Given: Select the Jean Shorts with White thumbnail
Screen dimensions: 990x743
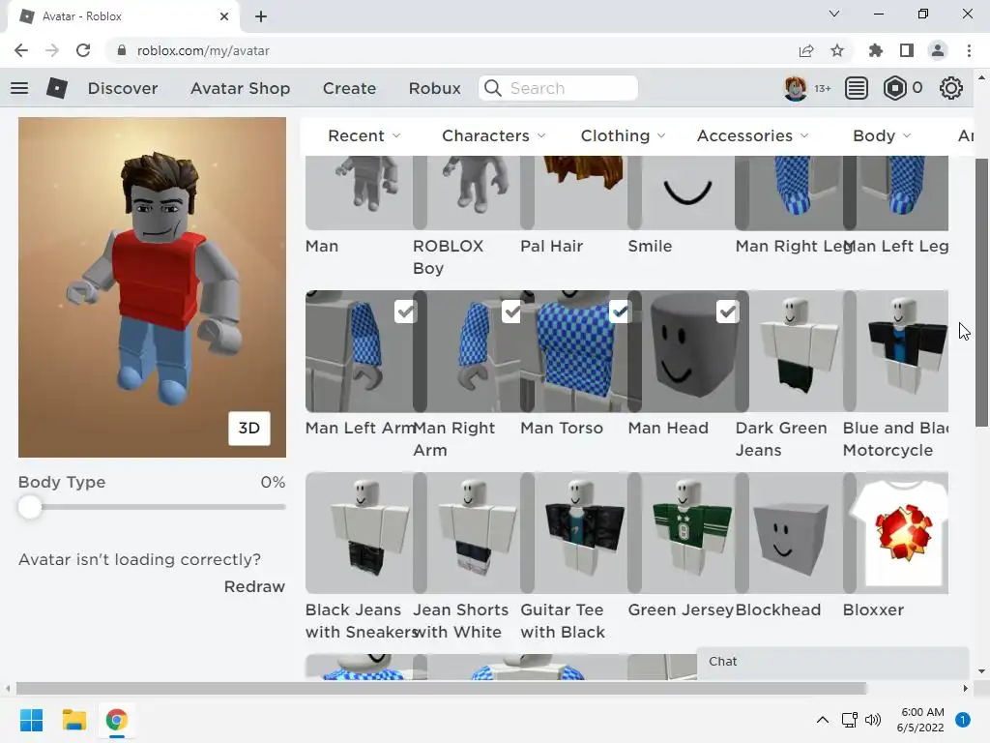Looking at the screenshot, I should point(467,533).
